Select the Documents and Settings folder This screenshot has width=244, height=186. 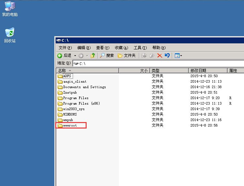tap(84, 87)
